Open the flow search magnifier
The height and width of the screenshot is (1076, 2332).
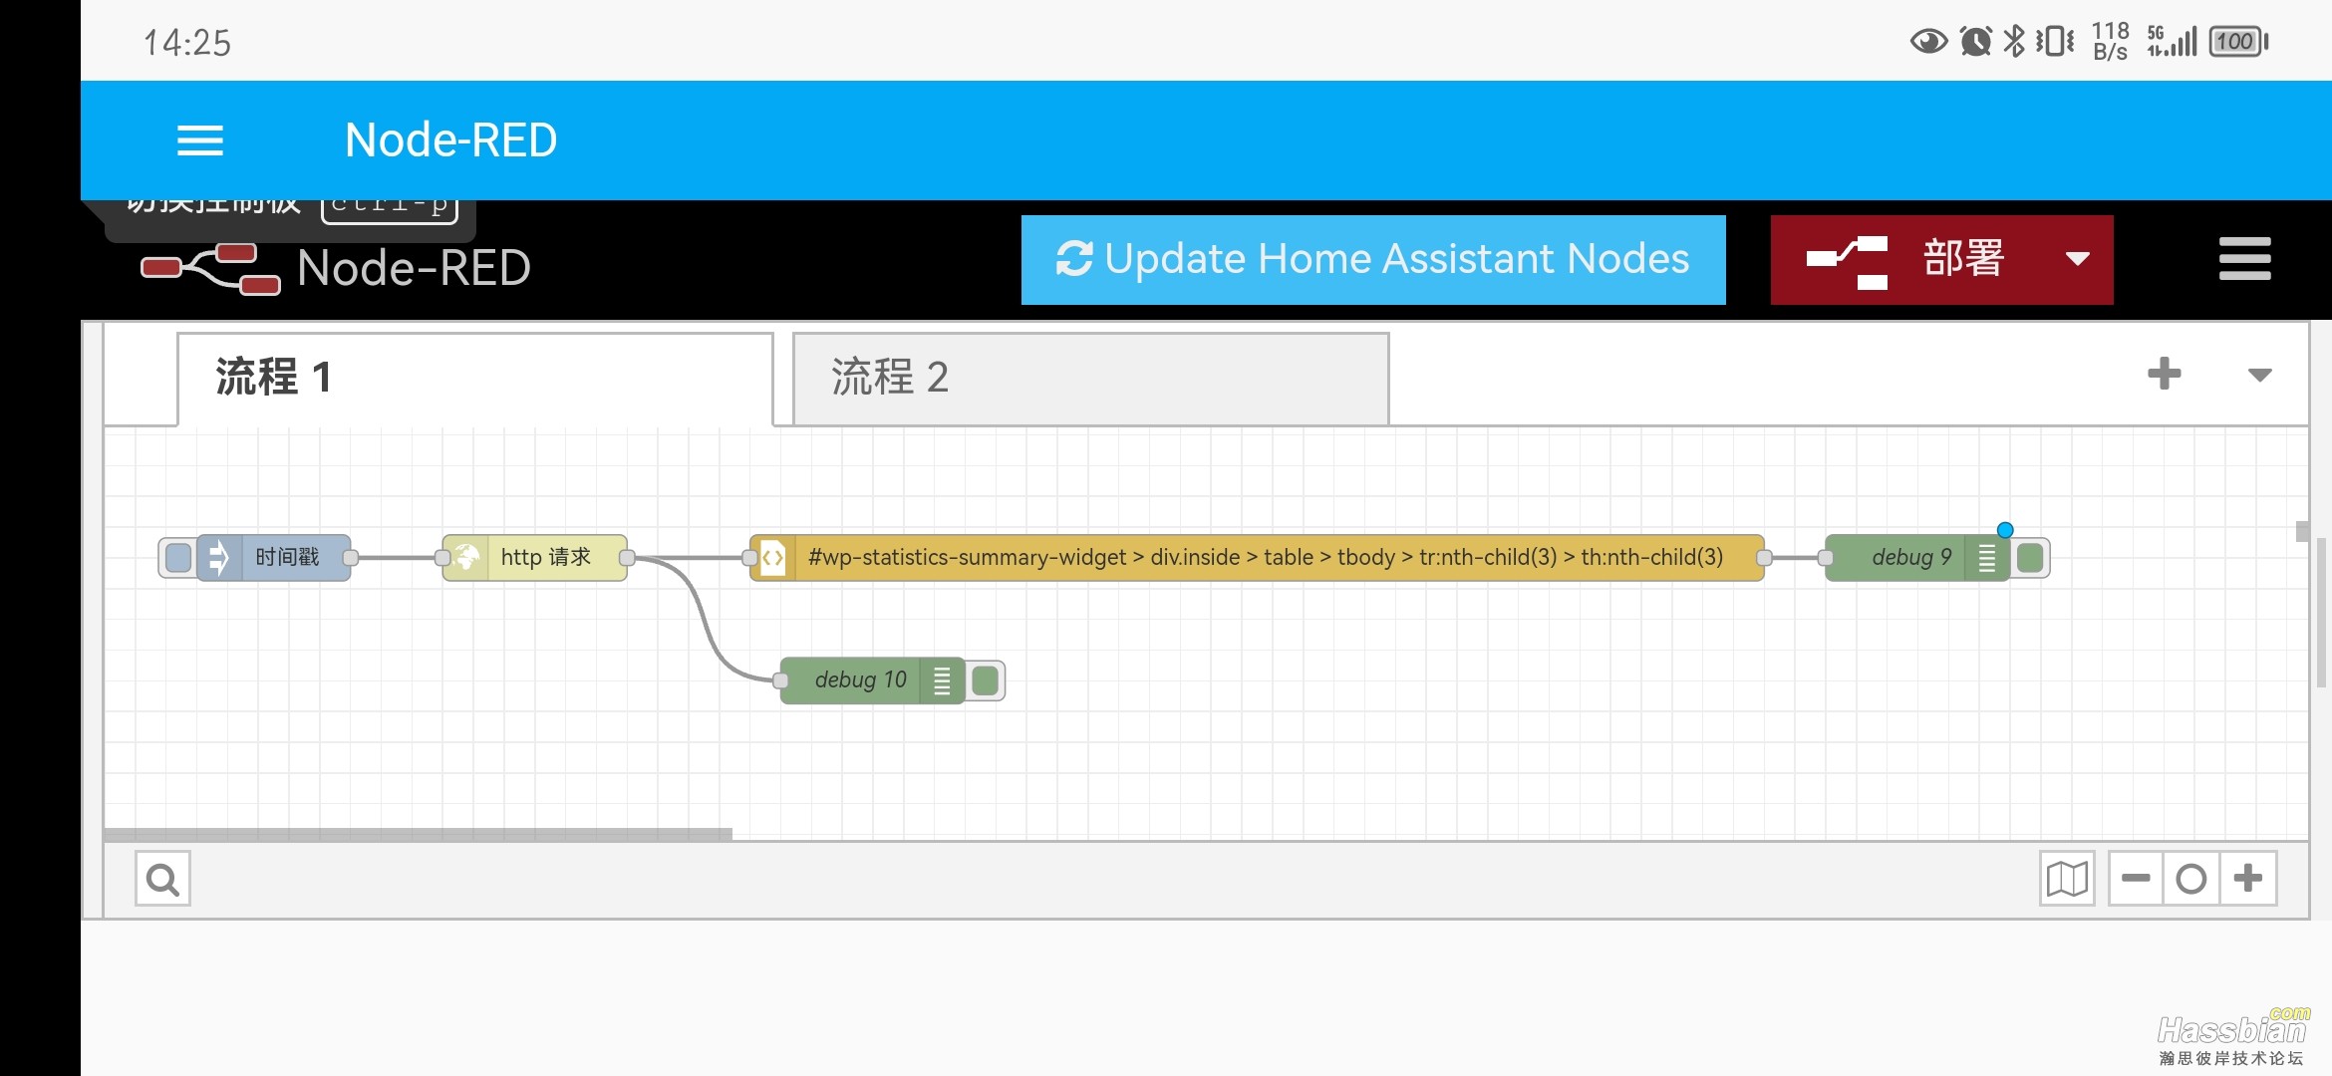(162, 879)
